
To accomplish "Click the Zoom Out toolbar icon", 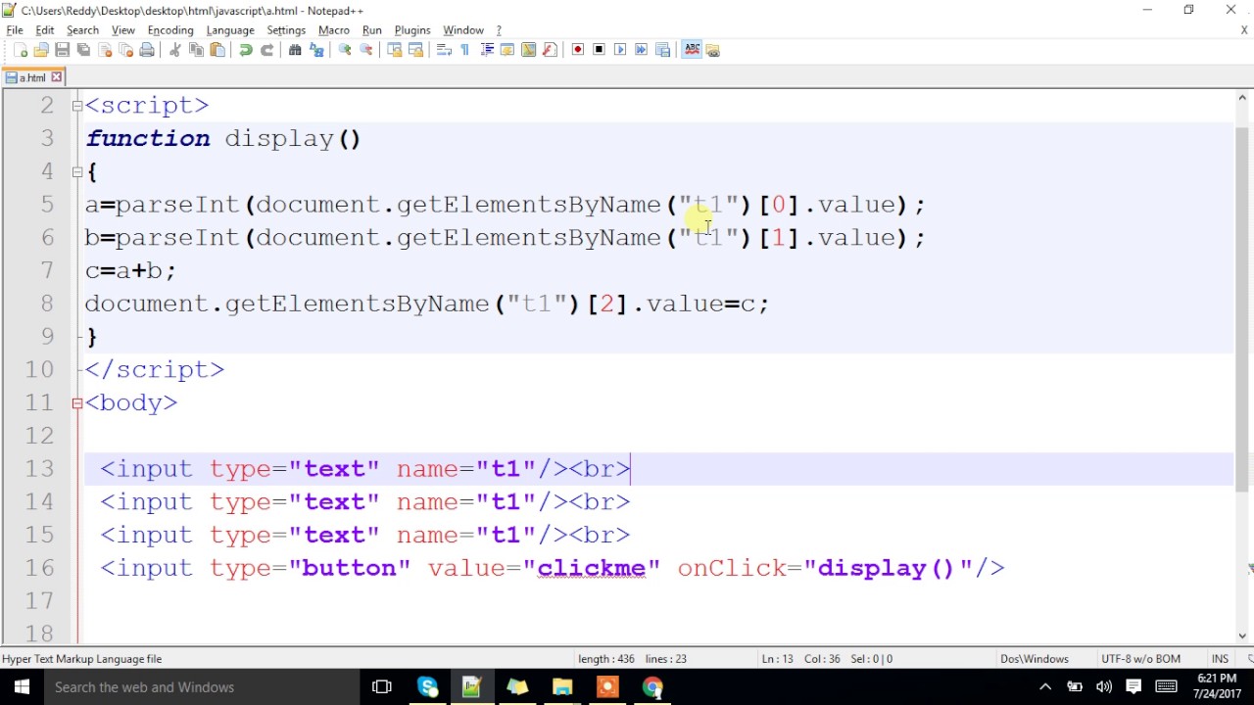I will click(x=366, y=50).
